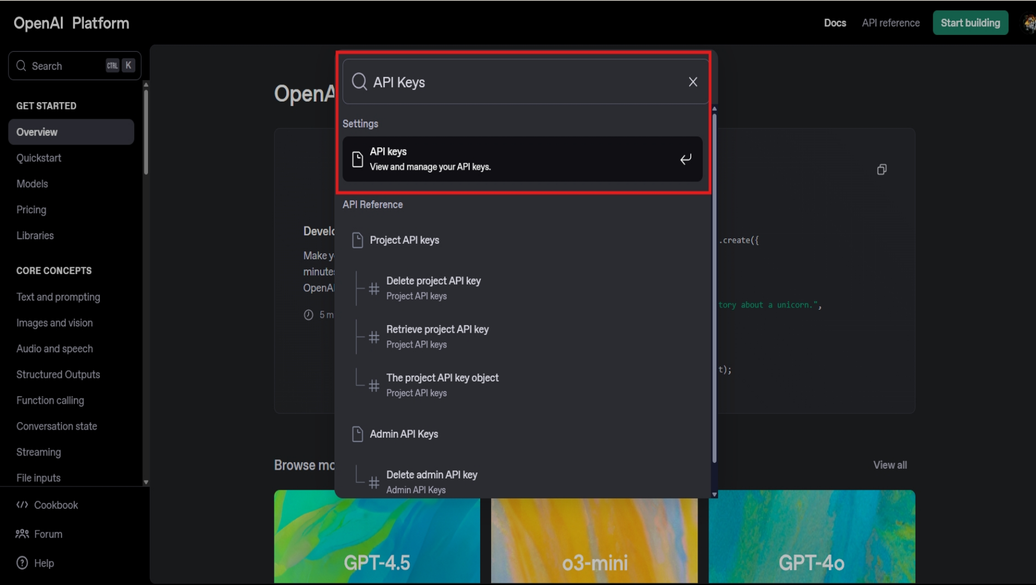Click the Forum people icon
1036x585 pixels.
pyautogui.click(x=22, y=534)
